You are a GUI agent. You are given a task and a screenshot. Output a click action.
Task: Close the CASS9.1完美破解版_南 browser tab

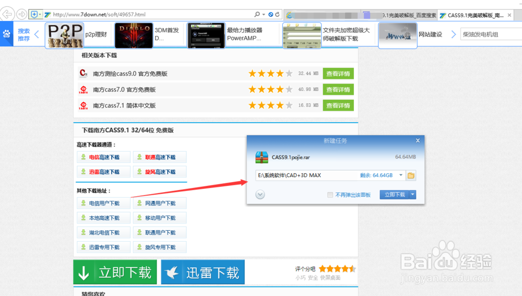[x=509, y=15]
